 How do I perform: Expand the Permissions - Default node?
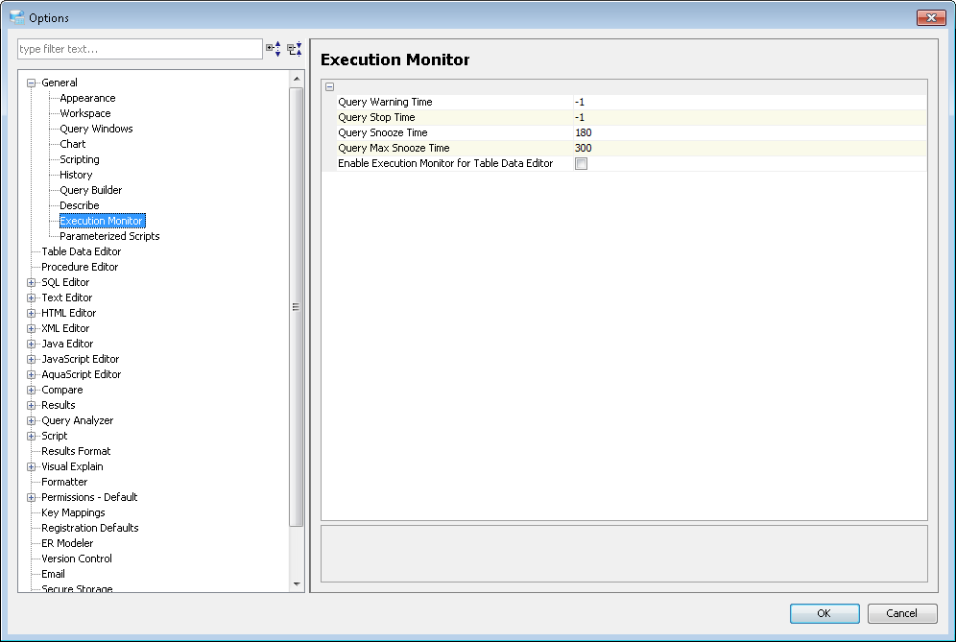pos(31,497)
